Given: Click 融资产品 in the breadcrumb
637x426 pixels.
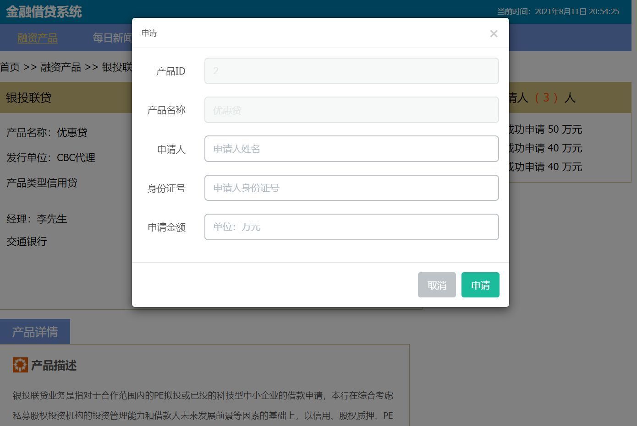Looking at the screenshot, I should [x=60, y=67].
